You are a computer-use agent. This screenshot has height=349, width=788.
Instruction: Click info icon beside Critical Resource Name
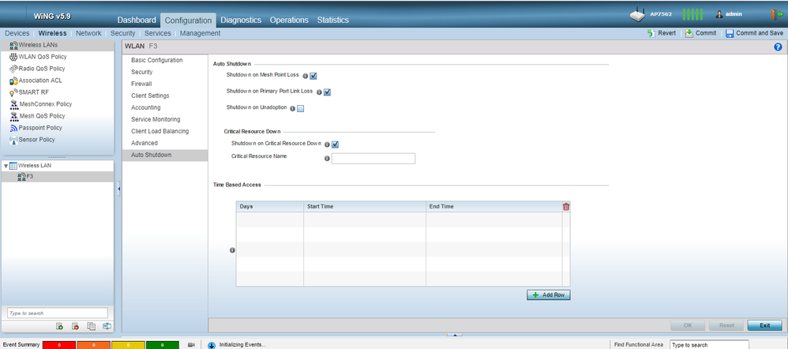click(x=327, y=159)
